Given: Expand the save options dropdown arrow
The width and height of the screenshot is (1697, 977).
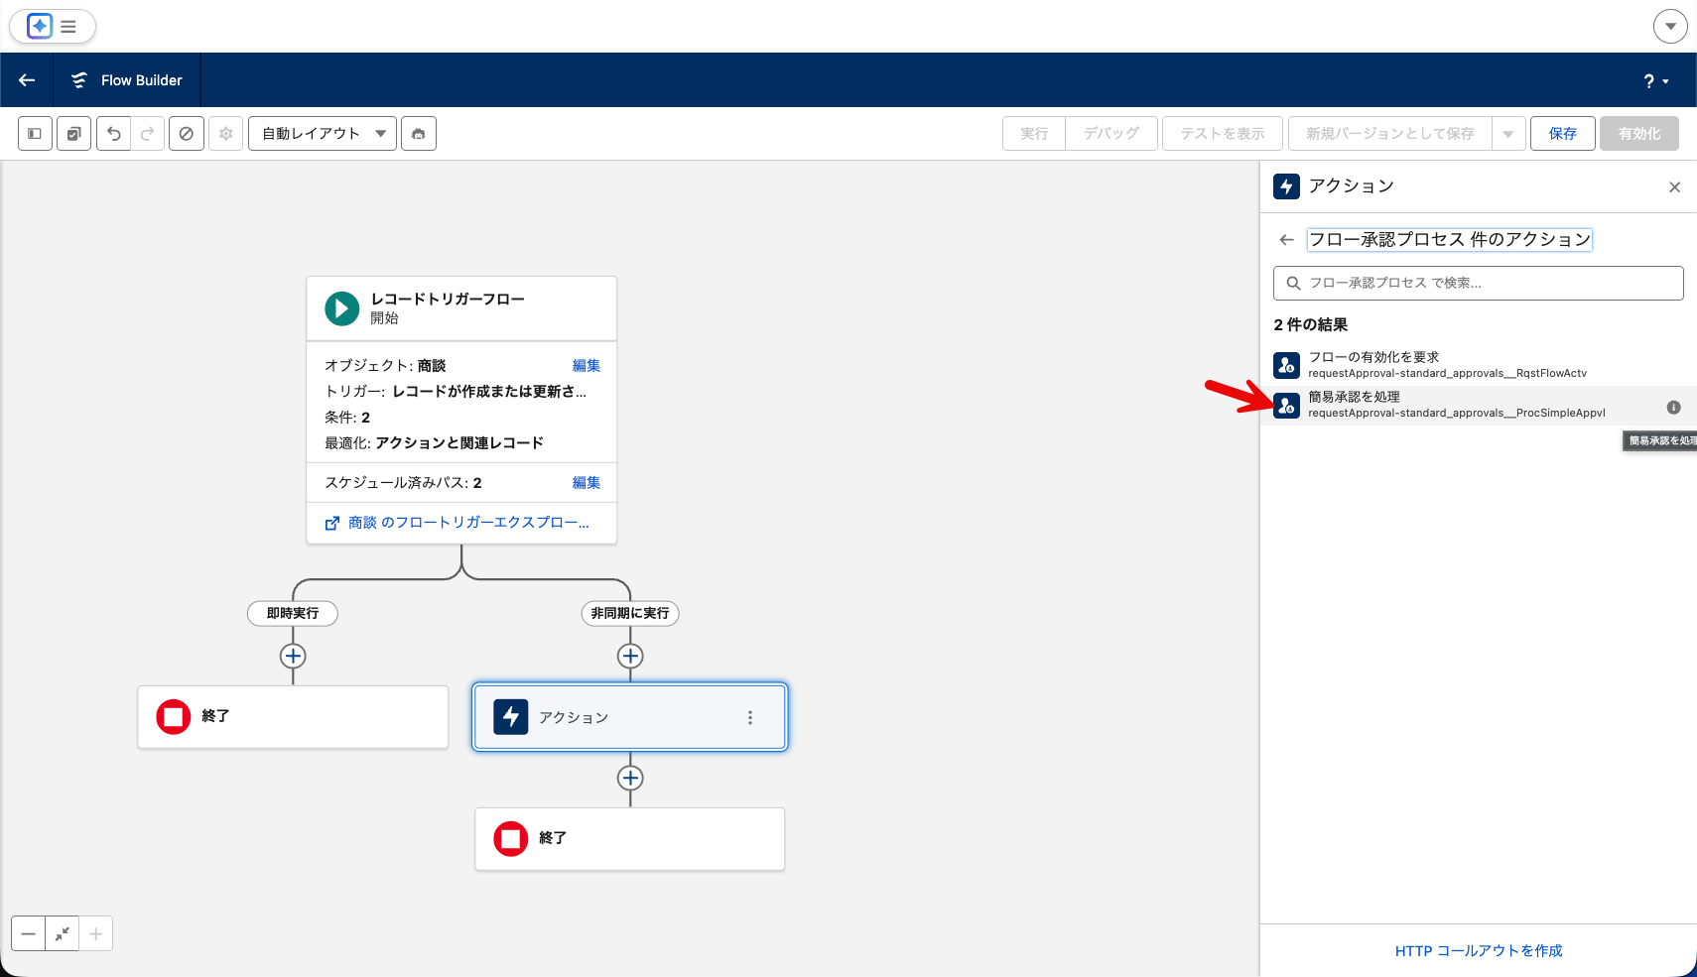Looking at the screenshot, I should (x=1508, y=133).
